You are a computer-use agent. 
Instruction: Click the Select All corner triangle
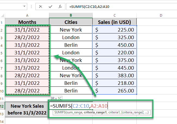click(x=2, y=15)
